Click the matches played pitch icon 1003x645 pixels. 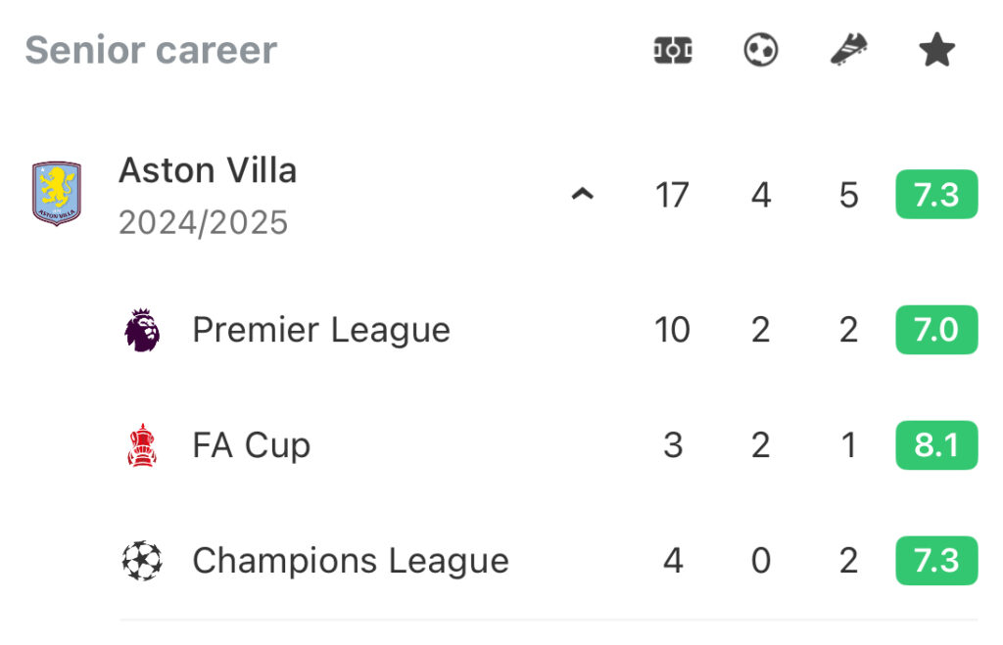[x=672, y=50]
